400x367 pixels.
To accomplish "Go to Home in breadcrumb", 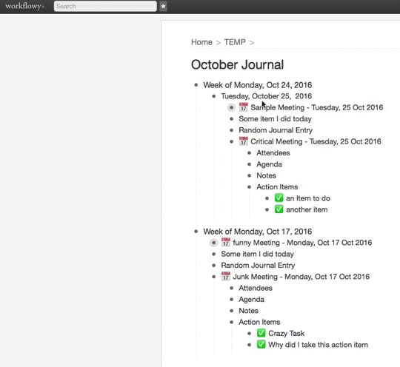I will [201, 42].
